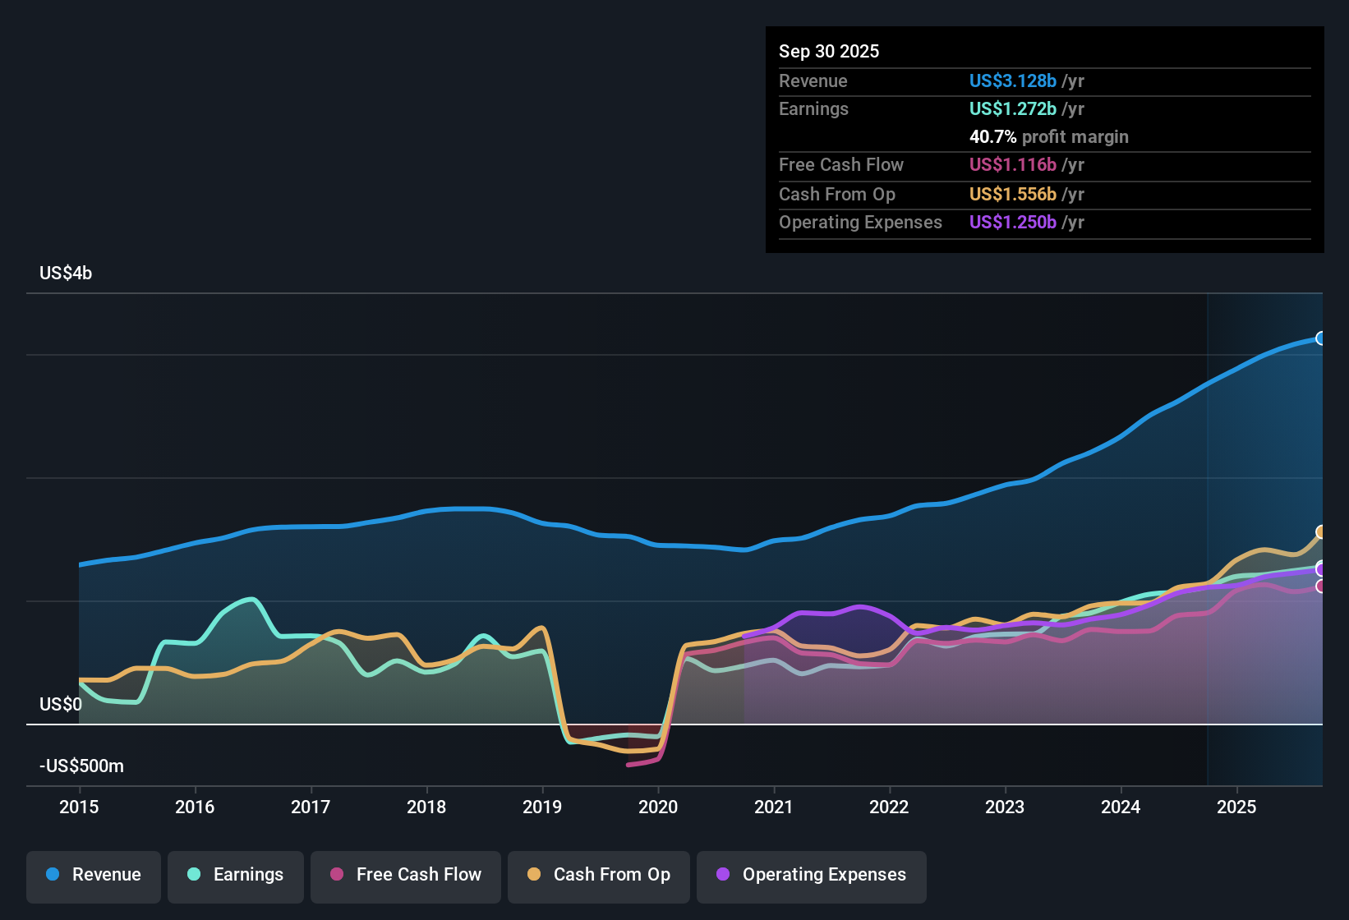Click the US$3.128b revenue value
Image resolution: width=1349 pixels, height=920 pixels.
(1013, 81)
